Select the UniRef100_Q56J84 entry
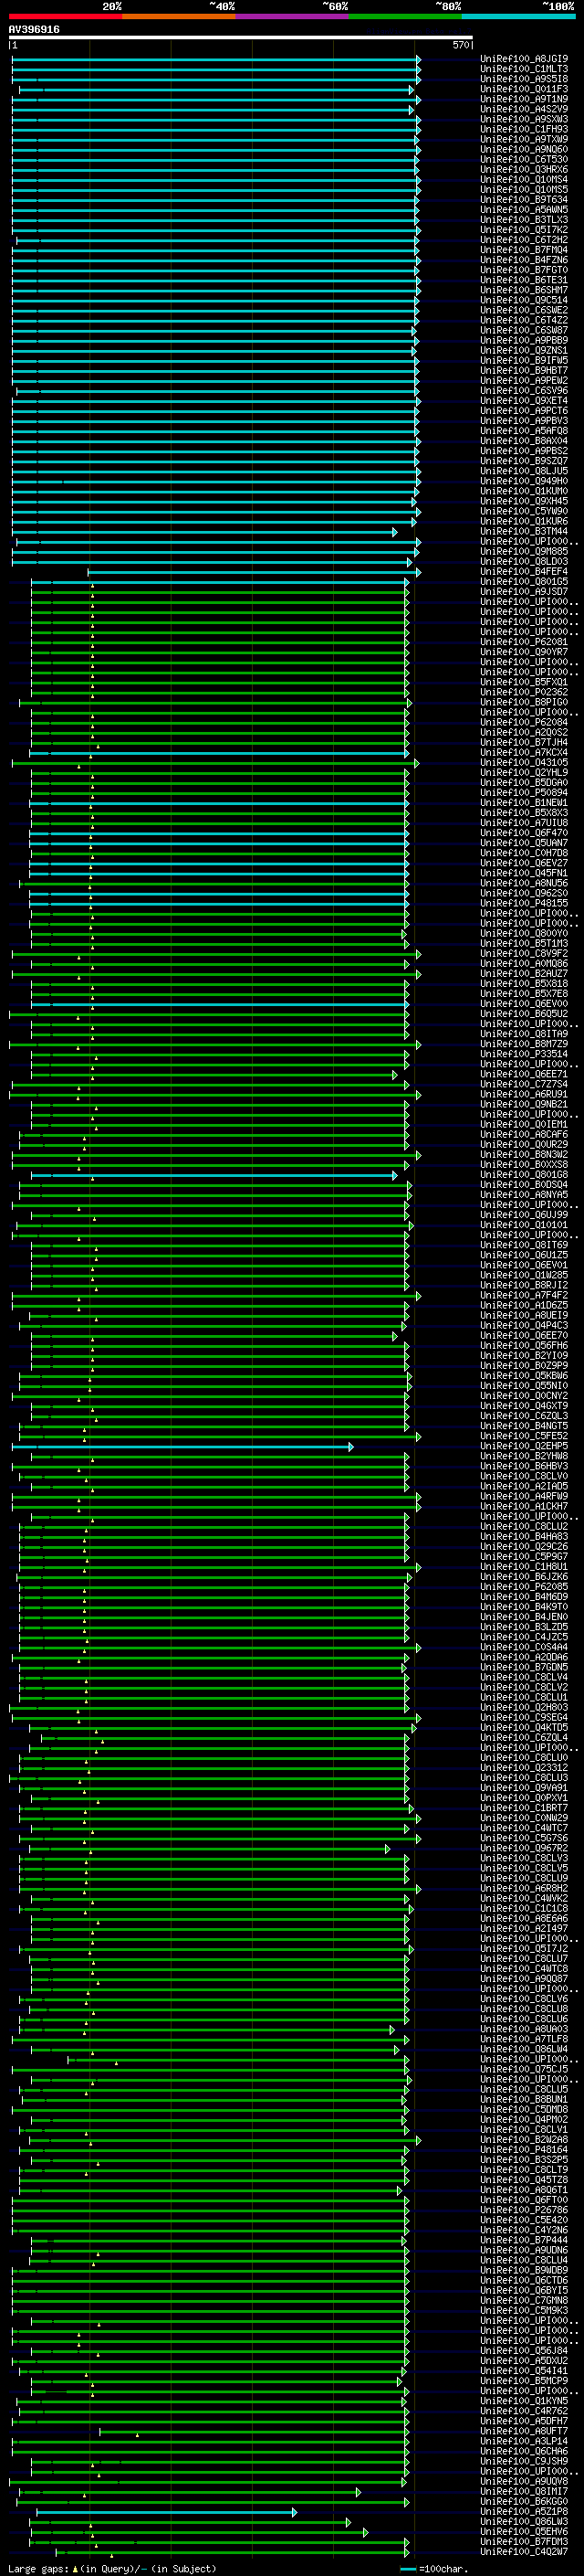Screen dimensions: 584x2576 coord(524,2351)
